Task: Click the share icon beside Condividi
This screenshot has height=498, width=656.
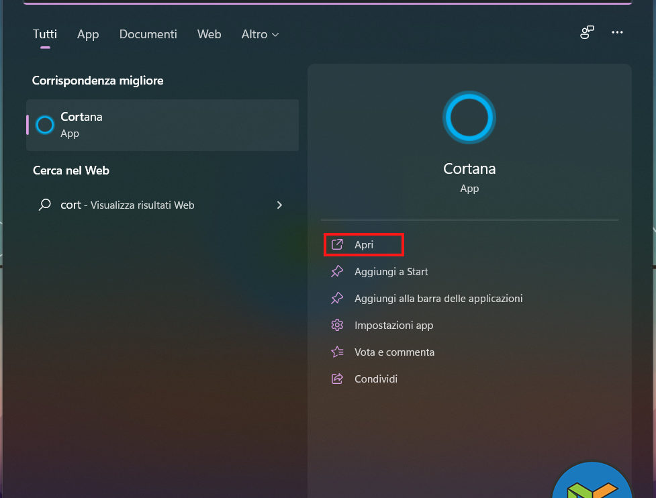Action: click(337, 379)
